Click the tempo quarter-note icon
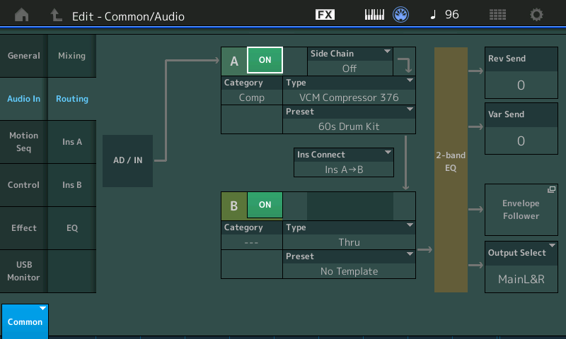This screenshot has height=339, width=566. 433,14
